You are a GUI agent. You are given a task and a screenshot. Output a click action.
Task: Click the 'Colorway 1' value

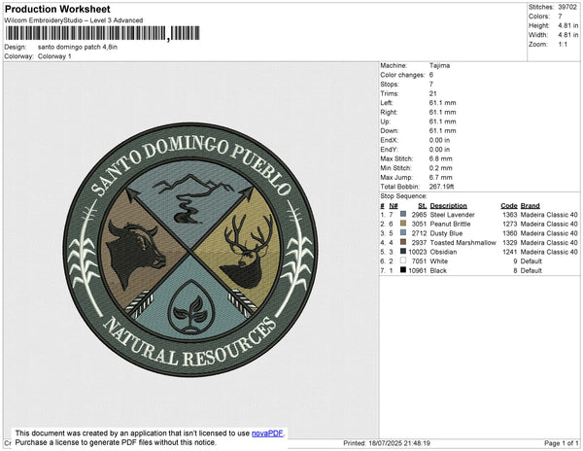54,56
